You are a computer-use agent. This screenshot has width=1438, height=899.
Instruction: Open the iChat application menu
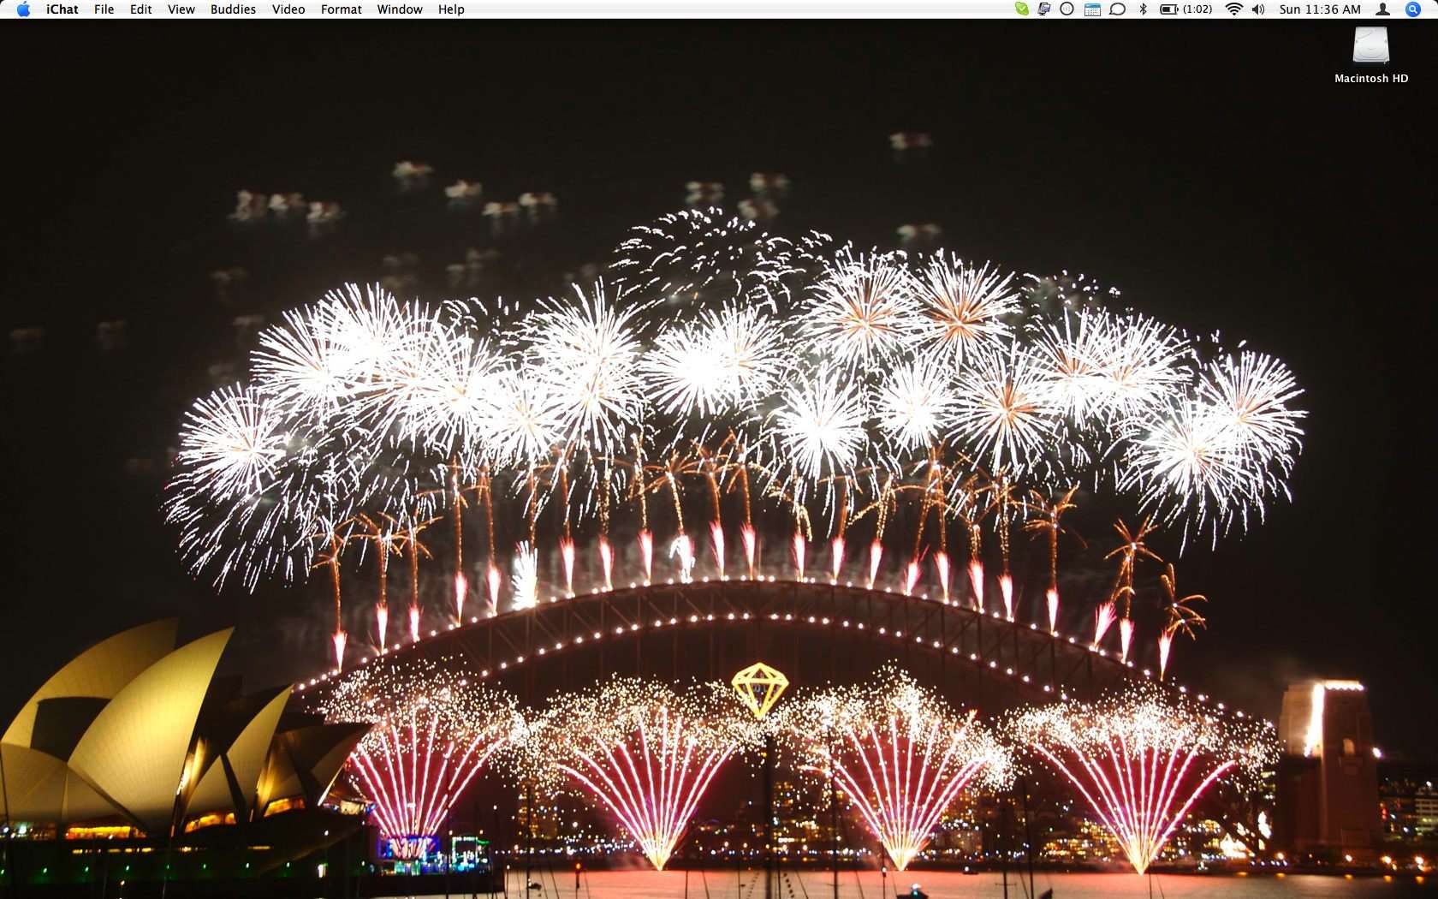pos(62,9)
